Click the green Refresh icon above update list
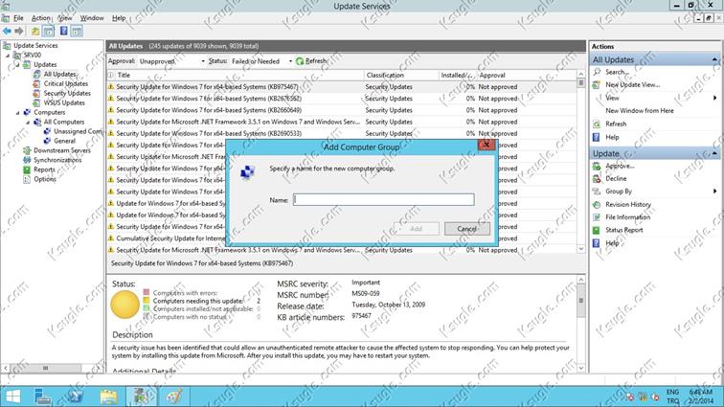The image size is (724, 407). point(300,61)
